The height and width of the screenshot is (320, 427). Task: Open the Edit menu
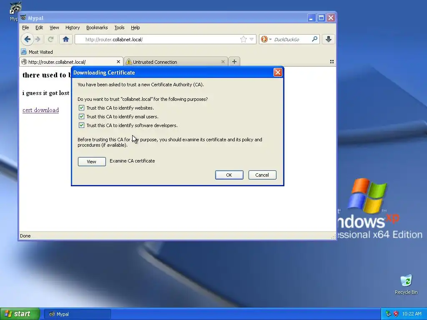click(x=39, y=27)
